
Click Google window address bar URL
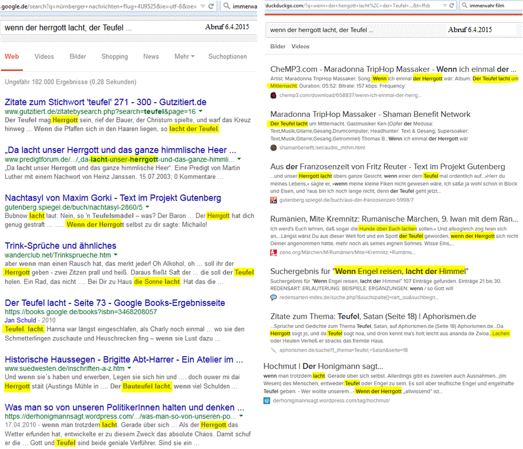(x=99, y=6)
